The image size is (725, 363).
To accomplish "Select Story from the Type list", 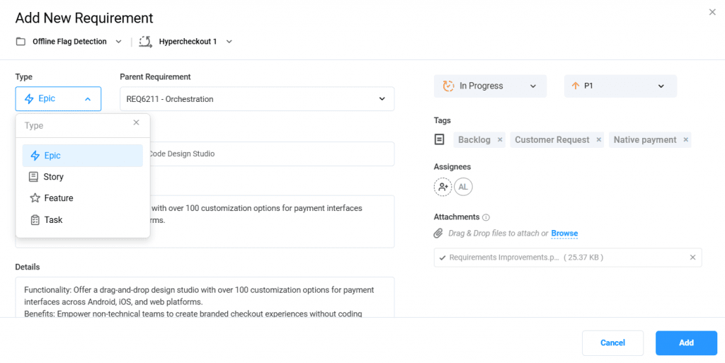I will (x=54, y=177).
